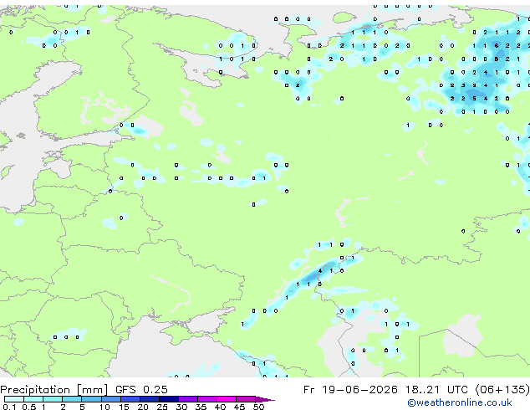Click the '(06+135)' forecast run text
The height and width of the screenshot is (410, 530).
point(502,390)
